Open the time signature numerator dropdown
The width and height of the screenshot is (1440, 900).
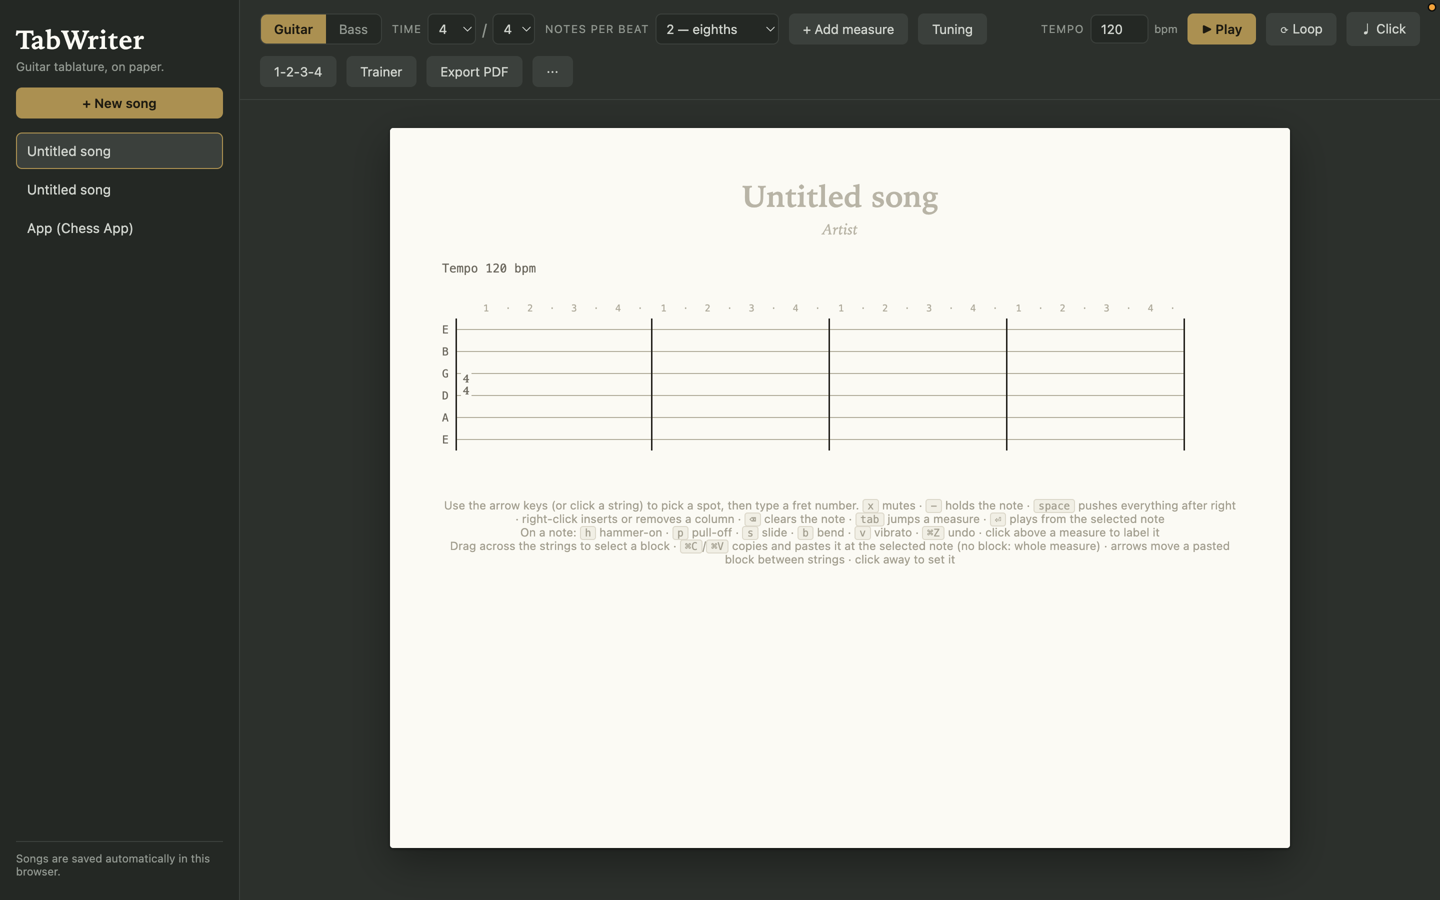click(451, 29)
